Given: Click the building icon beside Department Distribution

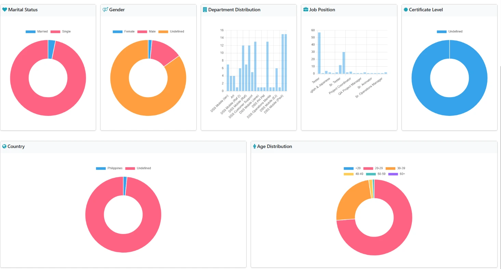Looking at the screenshot, I should 205,10.
